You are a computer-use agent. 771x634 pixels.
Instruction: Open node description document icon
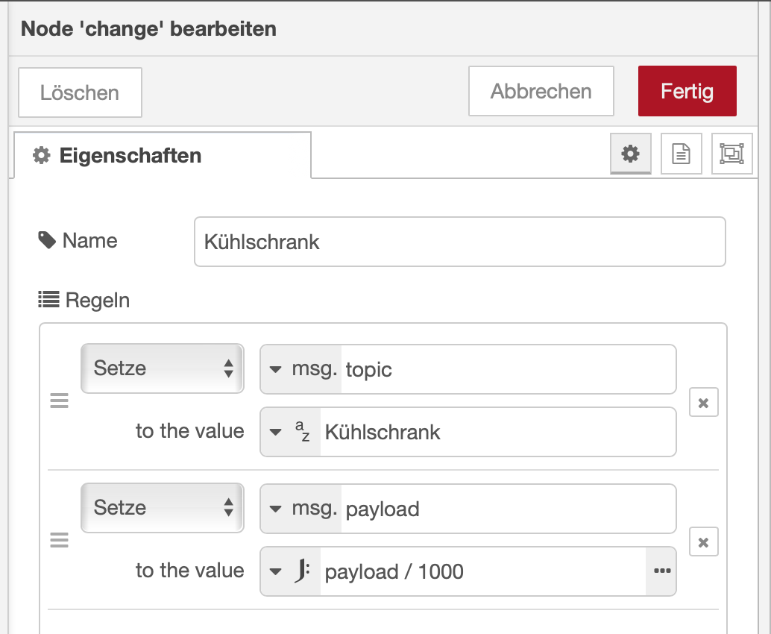pyautogui.click(x=681, y=154)
